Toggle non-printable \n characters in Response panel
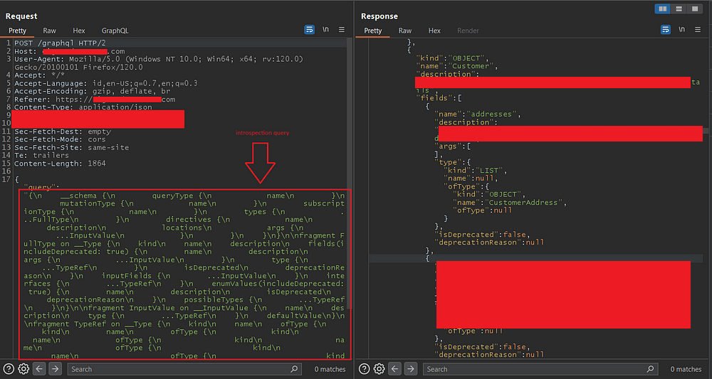The width and height of the screenshot is (712, 379). pos(681,29)
